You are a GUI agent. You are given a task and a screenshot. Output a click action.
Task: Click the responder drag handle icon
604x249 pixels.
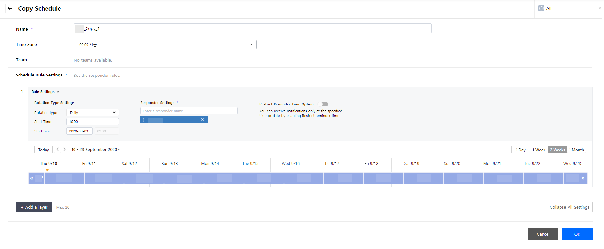pos(143,120)
